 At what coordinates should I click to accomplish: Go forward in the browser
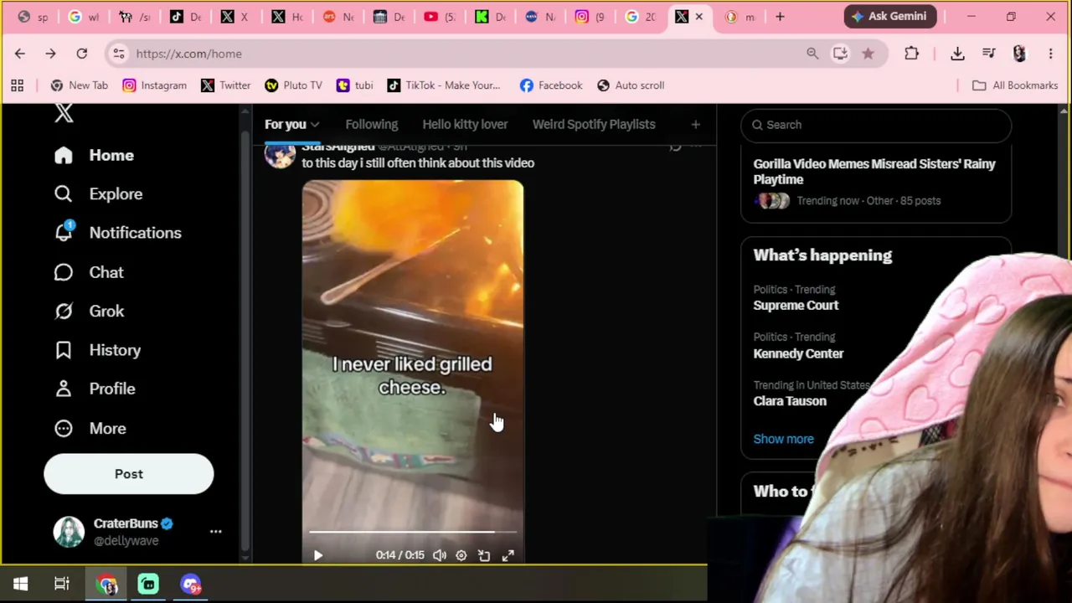tap(50, 54)
